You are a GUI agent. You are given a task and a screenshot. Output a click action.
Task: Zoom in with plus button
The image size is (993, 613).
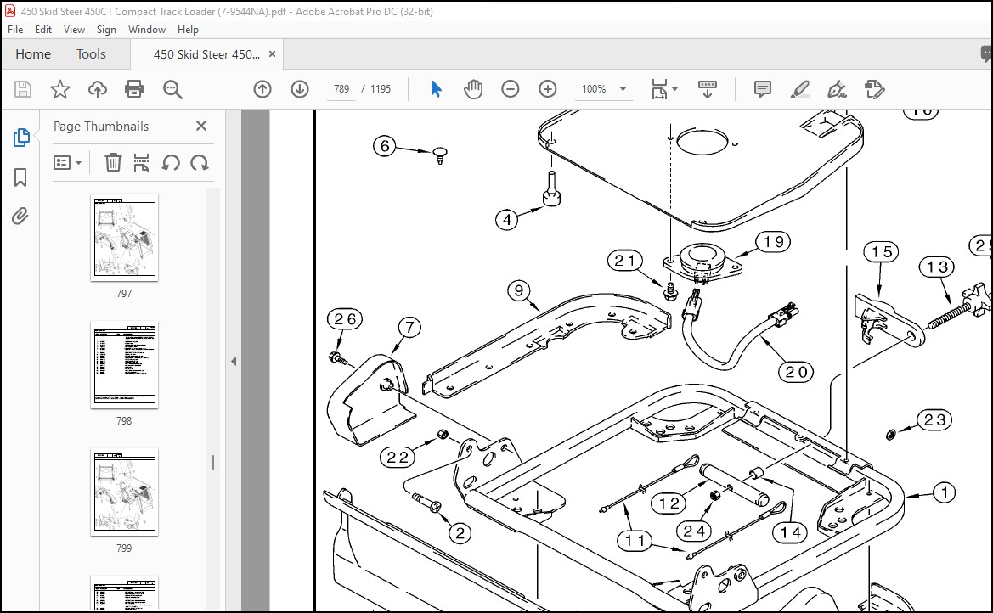547,89
